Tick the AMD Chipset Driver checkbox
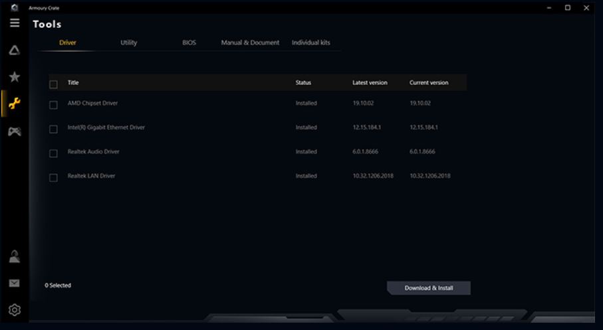 tap(54, 105)
